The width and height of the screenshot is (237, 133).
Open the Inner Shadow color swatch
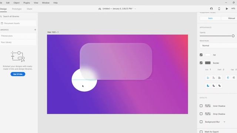208,106
